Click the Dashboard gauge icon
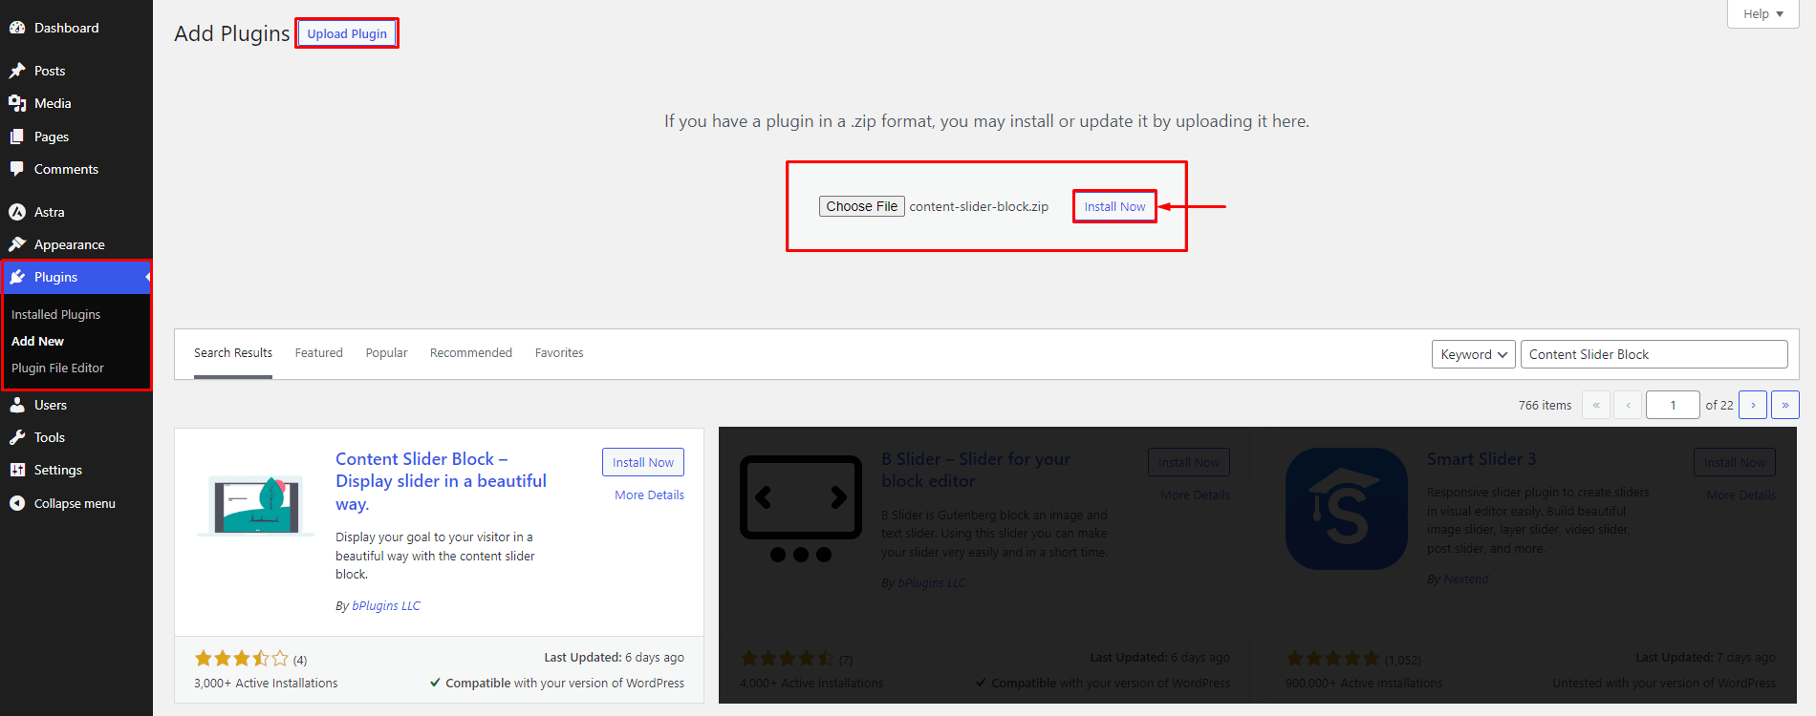 17,28
